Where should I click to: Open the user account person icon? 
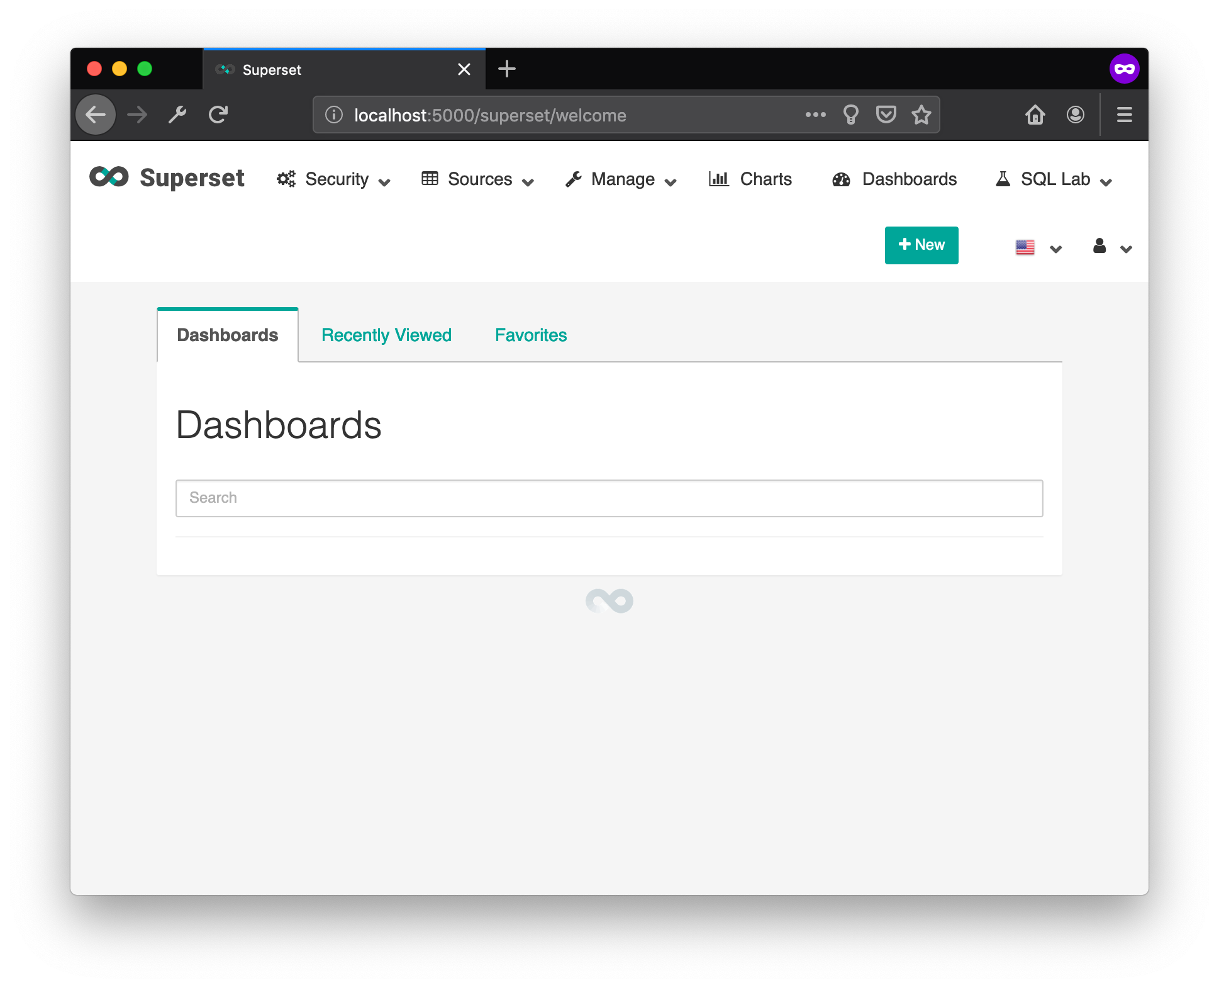[1099, 247]
